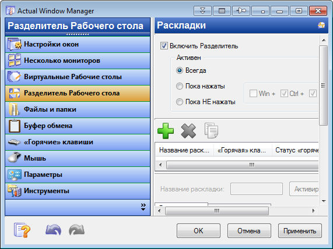Copy layout with the duplicate pages icon

[211, 130]
